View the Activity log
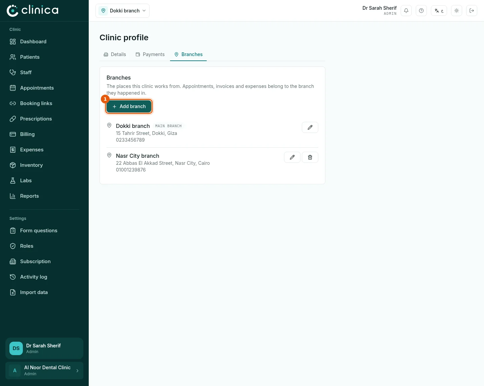The height and width of the screenshot is (386, 484). pos(44,277)
